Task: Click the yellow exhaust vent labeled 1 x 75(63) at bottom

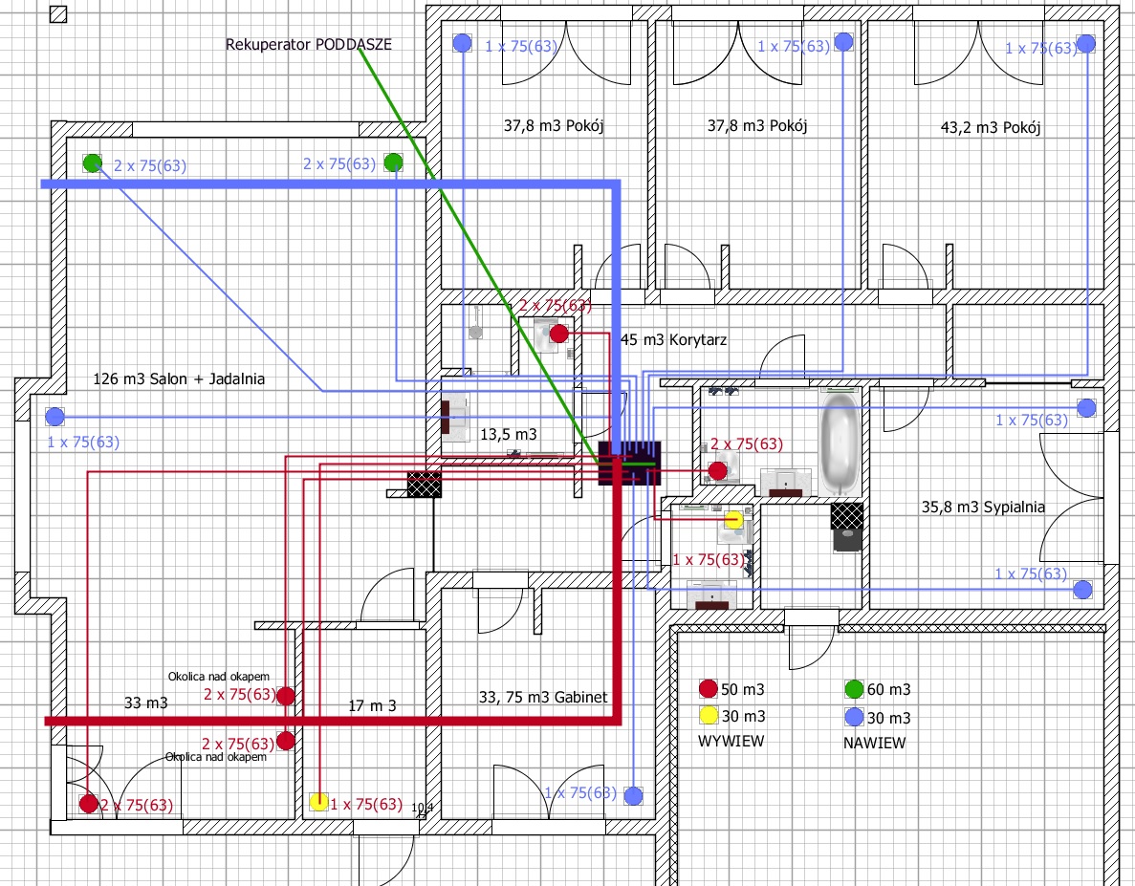Action: [320, 802]
